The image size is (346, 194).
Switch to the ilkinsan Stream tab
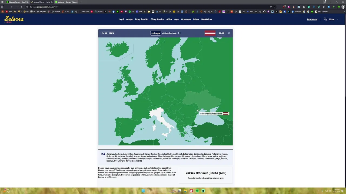click(17, 2)
